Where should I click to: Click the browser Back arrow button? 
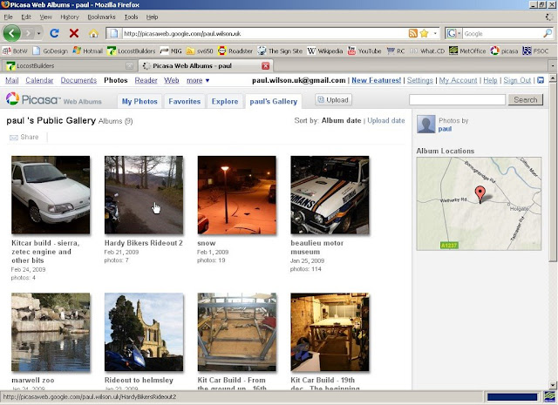click(x=12, y=33)
